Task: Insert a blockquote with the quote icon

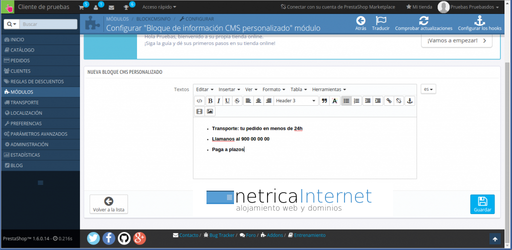Action: click(x=324, y=101)
